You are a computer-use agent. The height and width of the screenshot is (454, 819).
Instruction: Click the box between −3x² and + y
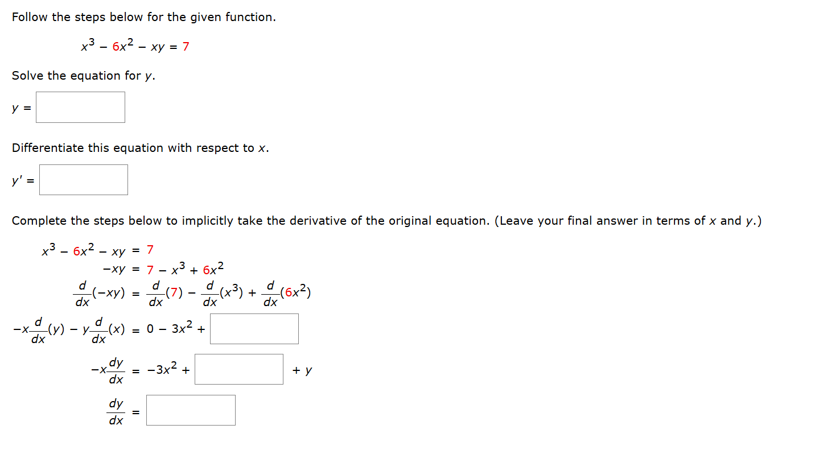coord(238,369)
